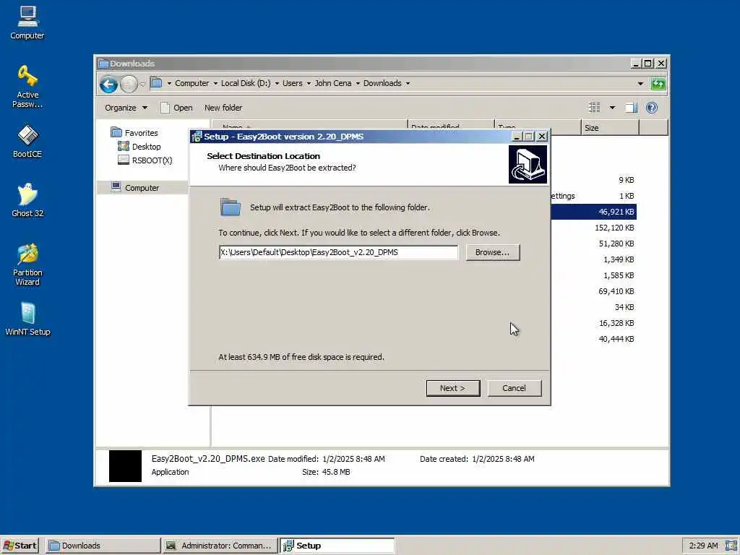Screen dimensions: 740x555
Task: Click the Browse... button
Action: coord(493,252)
